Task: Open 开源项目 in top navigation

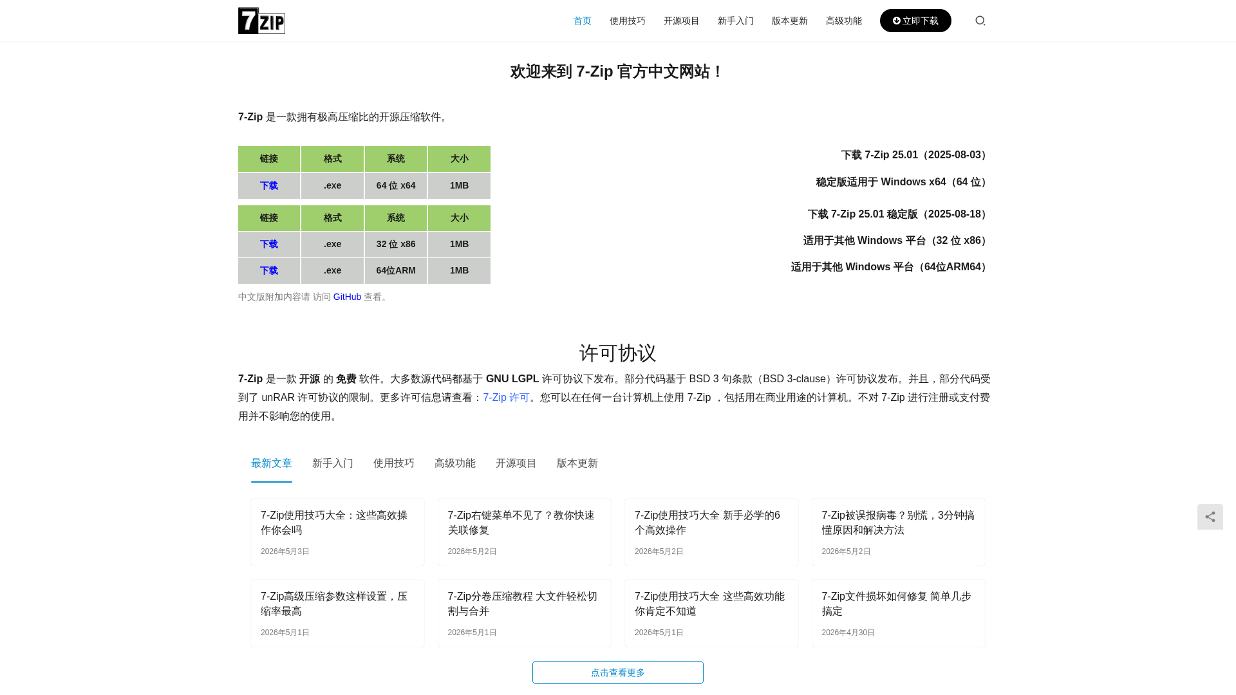Action: click(x=682, y=21)
